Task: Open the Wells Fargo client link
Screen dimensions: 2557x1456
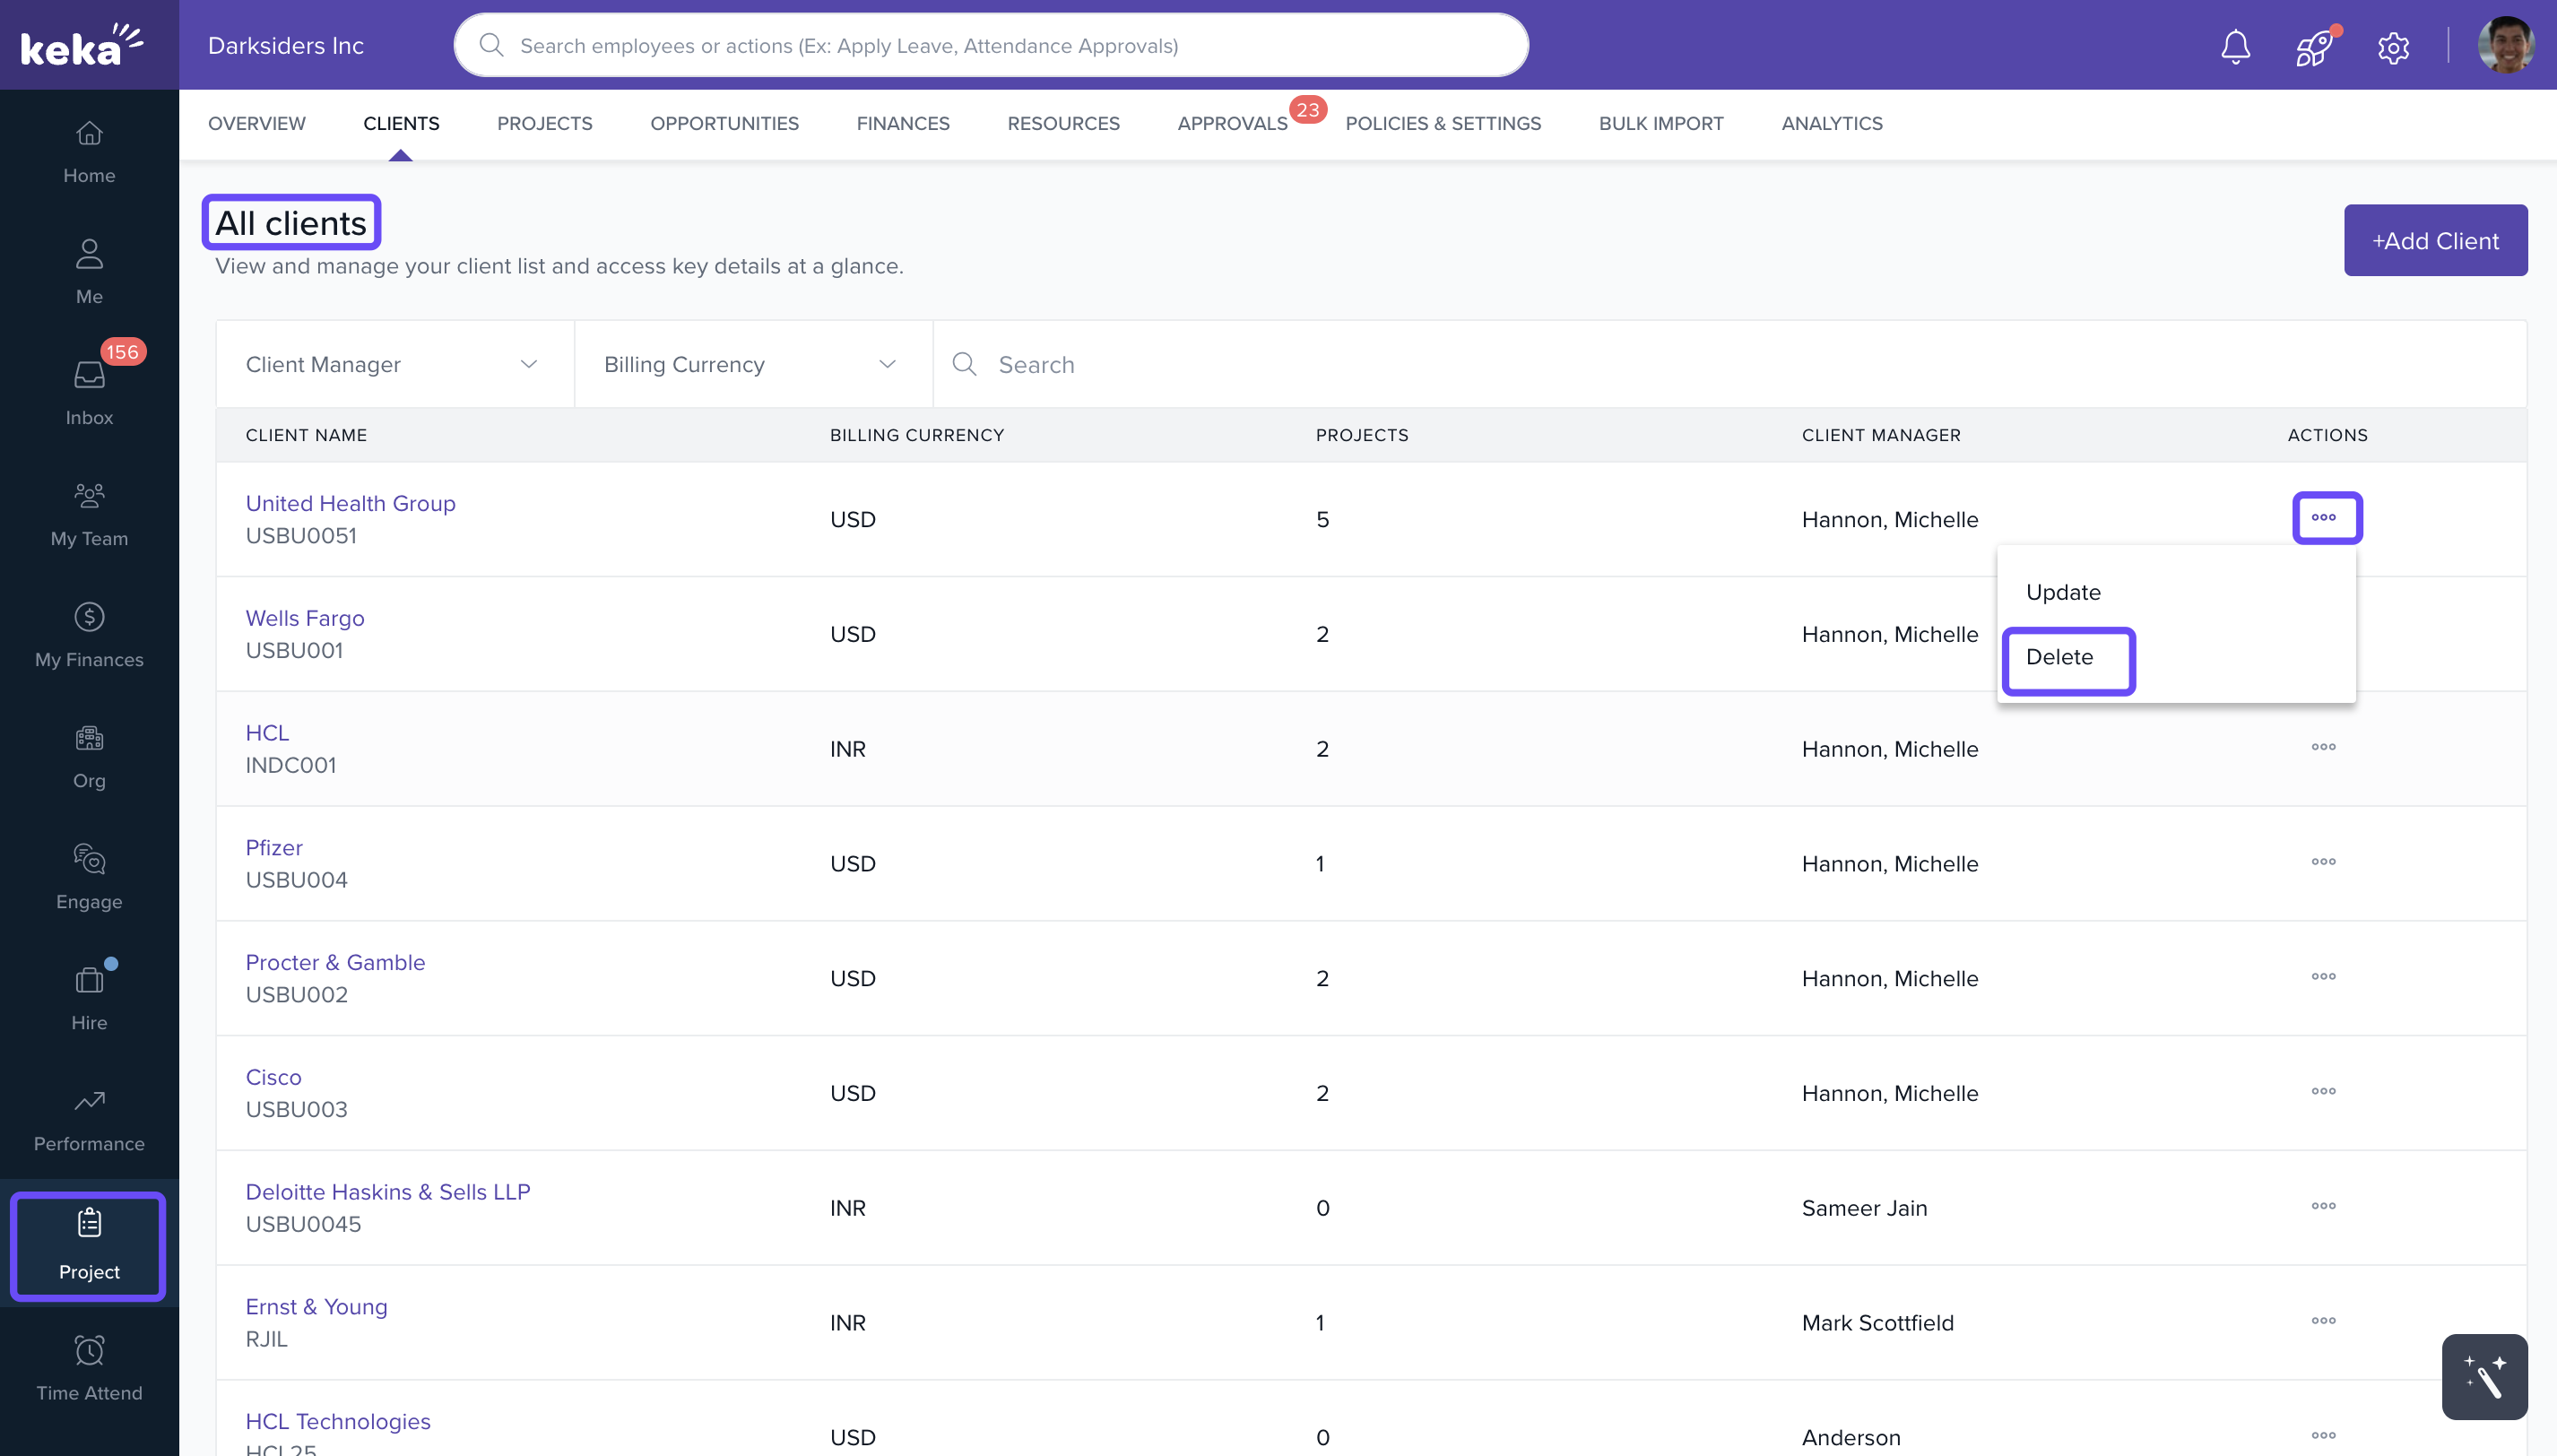Action: [305, 618]
